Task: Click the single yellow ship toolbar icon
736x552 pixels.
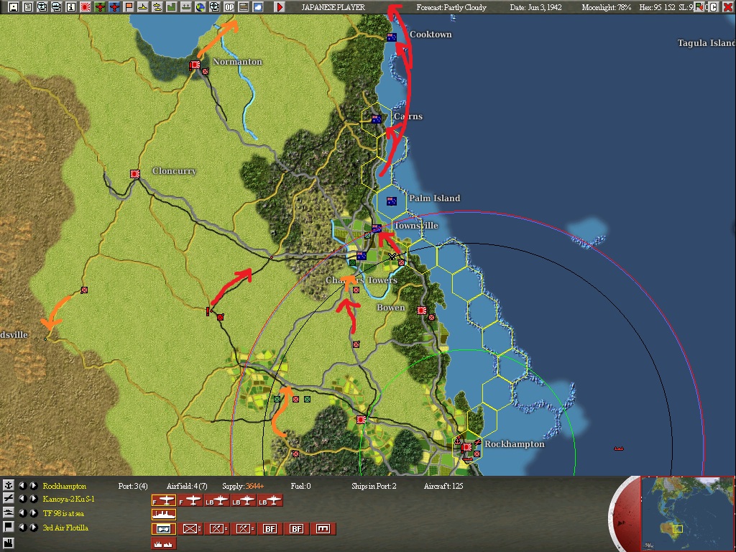Action: point(143,7)
